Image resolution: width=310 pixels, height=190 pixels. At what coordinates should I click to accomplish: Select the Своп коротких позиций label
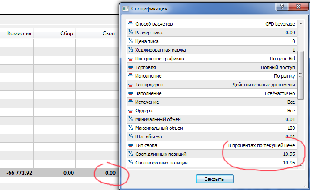coord(161,163)
